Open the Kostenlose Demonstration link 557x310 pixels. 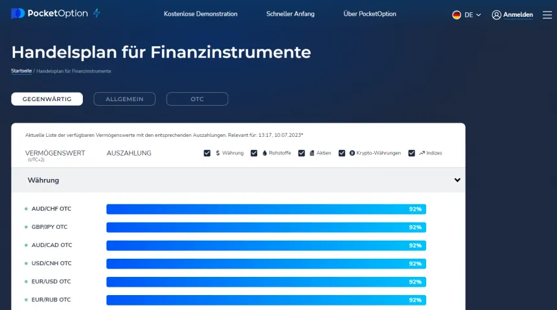(x=201, y=14)
